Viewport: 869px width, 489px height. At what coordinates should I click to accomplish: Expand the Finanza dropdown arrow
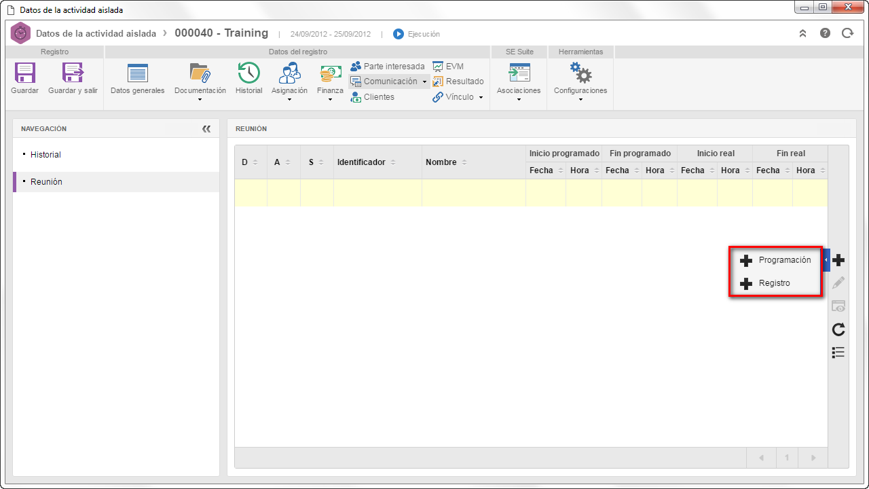point(331,100)
